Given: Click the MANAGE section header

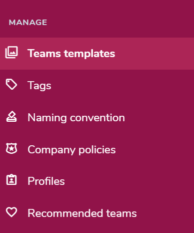Looking at the screenshot, I should pos(28,23).
